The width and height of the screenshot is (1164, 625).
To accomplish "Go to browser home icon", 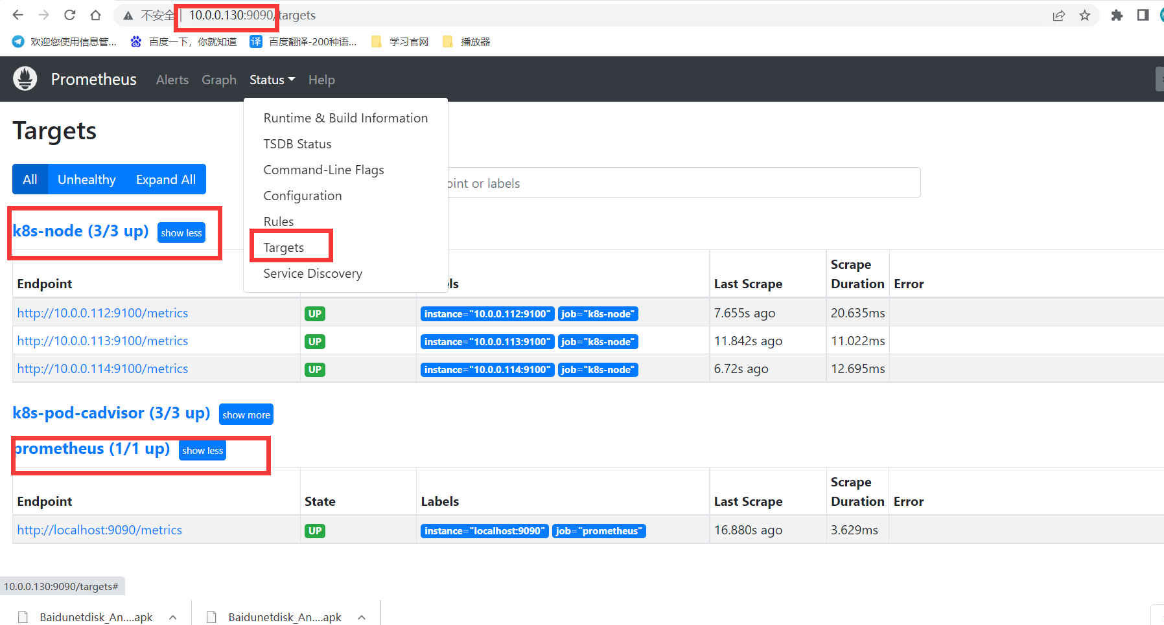I will [x=95, y=15].
